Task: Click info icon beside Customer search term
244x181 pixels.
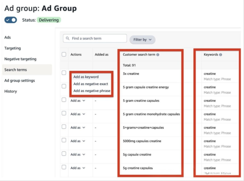Action: [x=158, y=55]
